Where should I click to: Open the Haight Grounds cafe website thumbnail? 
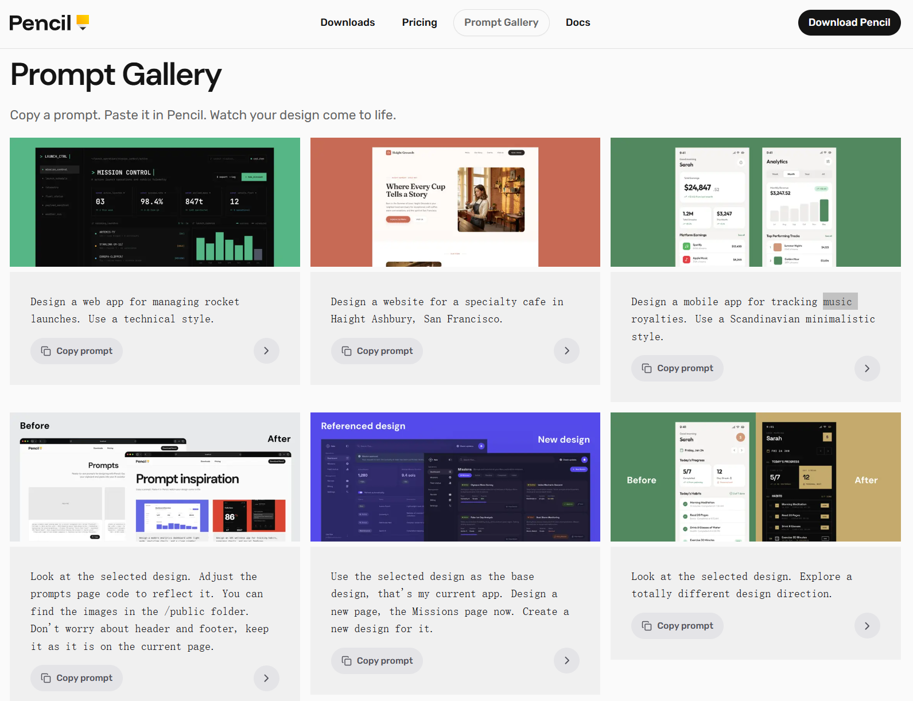click(x=455, y=202)
